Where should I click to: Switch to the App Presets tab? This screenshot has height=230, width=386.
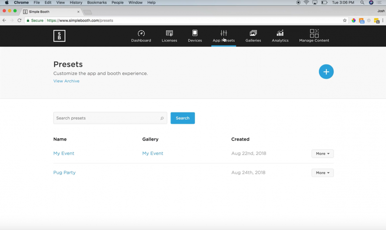(224, 36)
